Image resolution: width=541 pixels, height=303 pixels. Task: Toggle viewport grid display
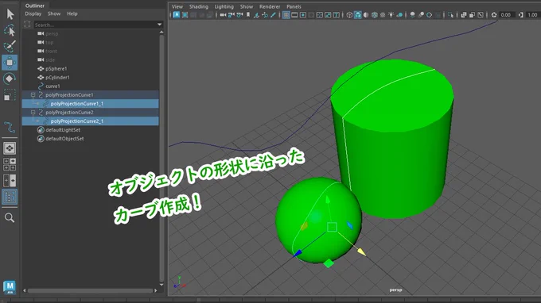286,15
